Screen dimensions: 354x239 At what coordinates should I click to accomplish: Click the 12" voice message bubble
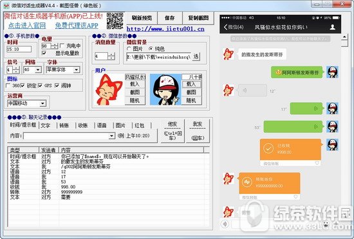[252, 91]
